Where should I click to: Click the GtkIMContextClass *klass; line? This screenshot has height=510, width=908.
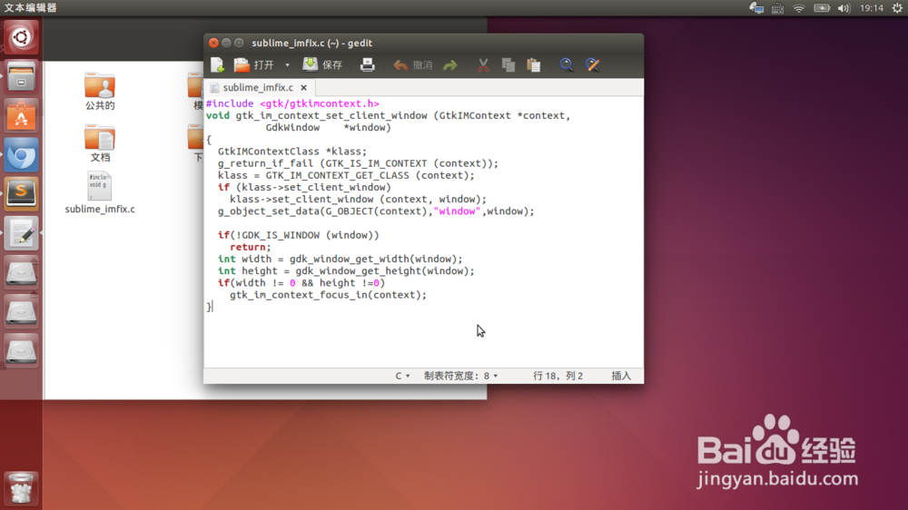click(292, 152)
